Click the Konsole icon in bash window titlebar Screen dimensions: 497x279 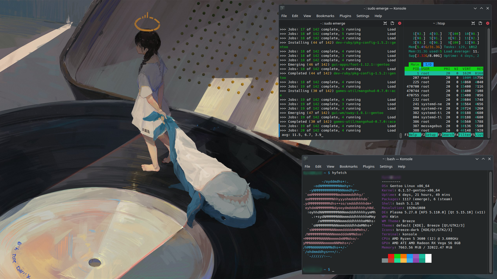point(306,159)
